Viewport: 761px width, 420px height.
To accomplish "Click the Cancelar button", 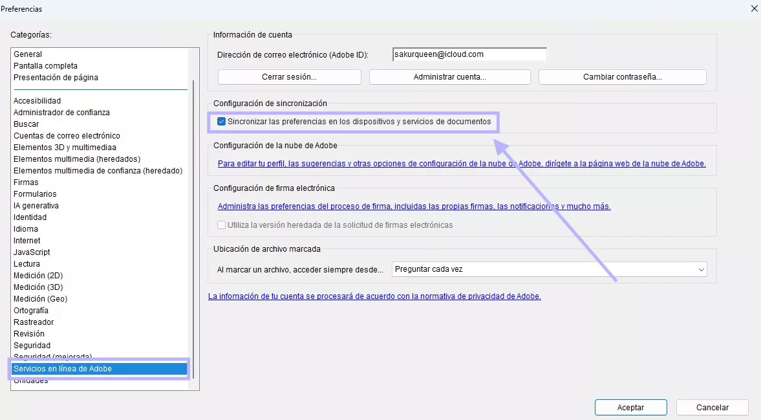I will click(713, 407).
